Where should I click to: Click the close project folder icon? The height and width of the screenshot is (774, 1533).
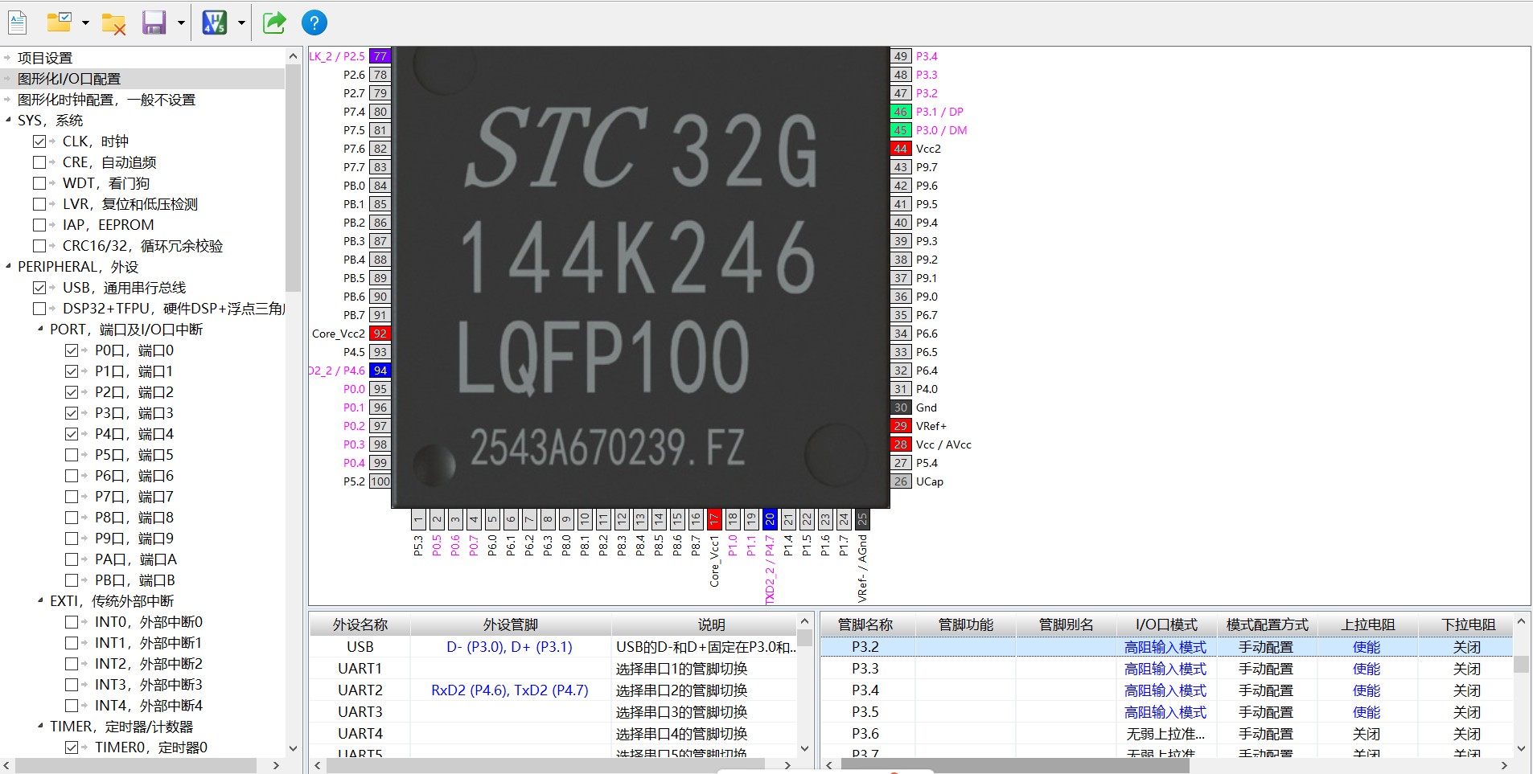tap(113, 23)
